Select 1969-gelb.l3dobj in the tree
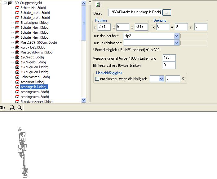This screenshot has height=179, width=217. tap(33, 62)
